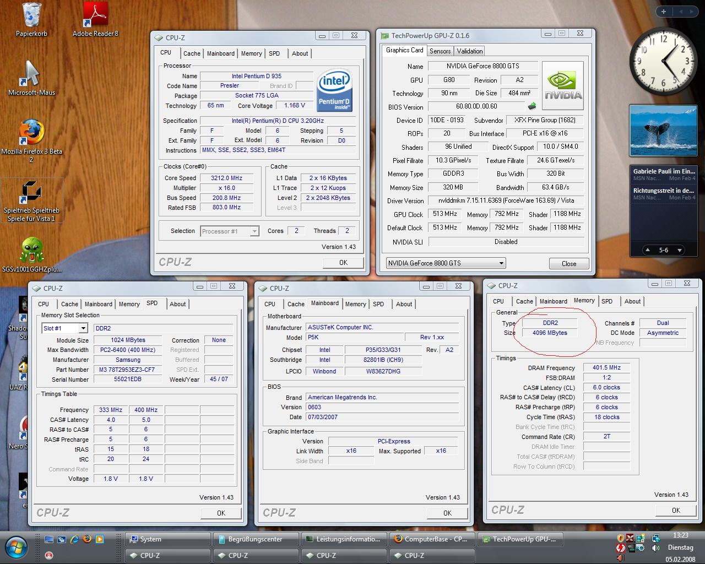Click feed gadget next arrow by 5-6
Viewport: 705px width, 564px height.
point(679,250)
